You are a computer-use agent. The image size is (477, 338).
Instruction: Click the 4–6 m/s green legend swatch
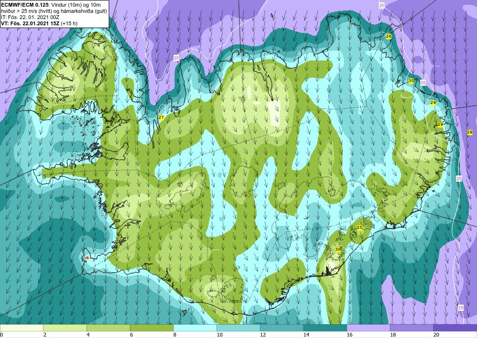tap(108, 328)
